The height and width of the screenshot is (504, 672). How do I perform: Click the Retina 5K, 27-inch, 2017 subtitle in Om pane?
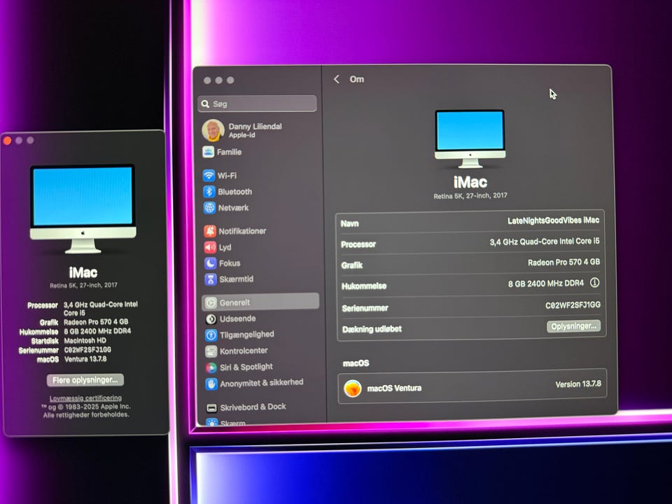(470, 196)
